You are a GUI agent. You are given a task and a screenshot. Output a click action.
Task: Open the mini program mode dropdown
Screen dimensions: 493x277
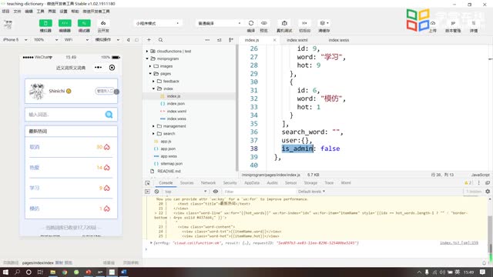[157, 23]
